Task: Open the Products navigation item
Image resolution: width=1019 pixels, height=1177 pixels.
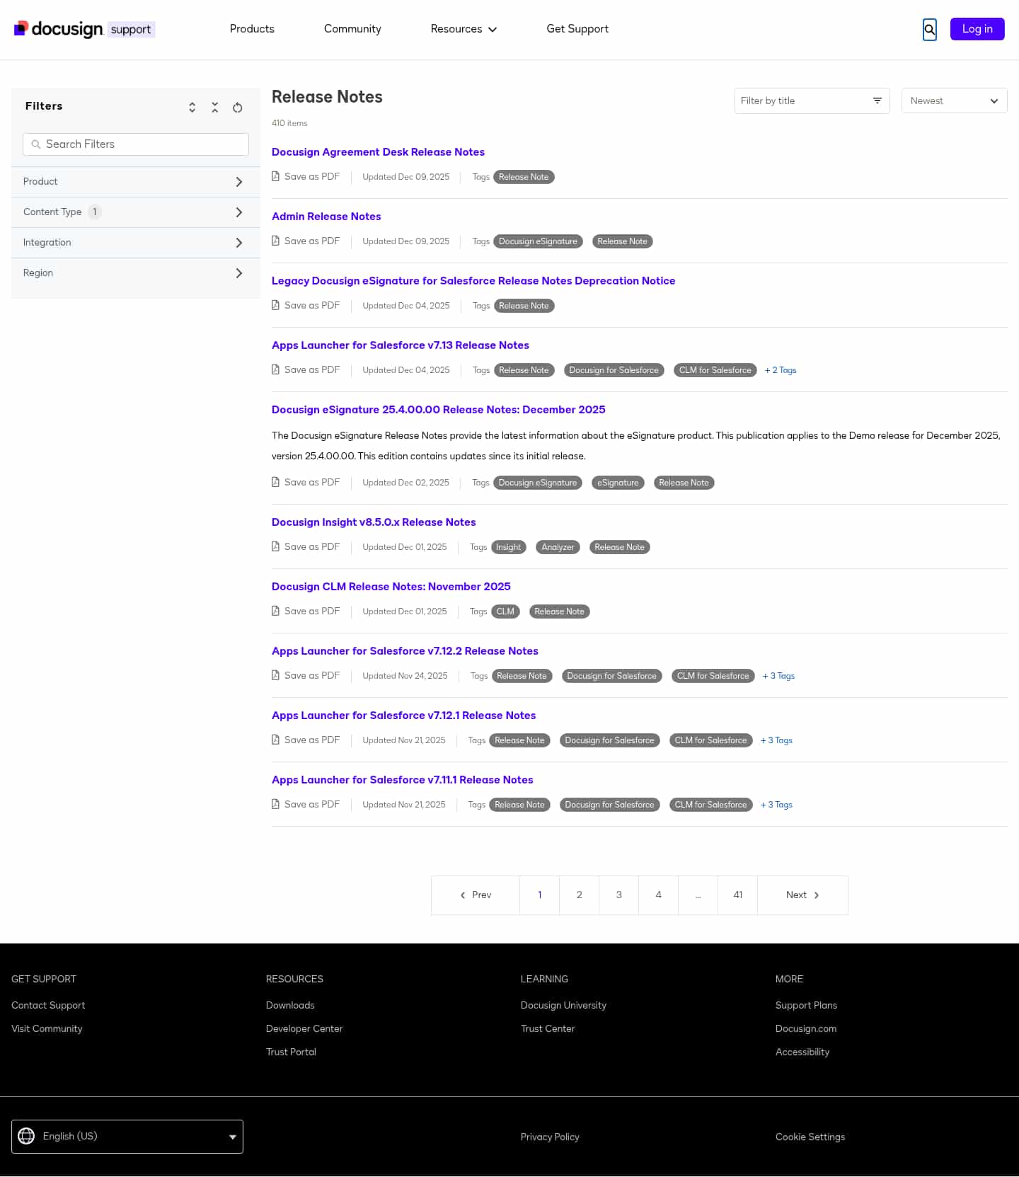Action: pyautogui.click(x=252, y=29)
